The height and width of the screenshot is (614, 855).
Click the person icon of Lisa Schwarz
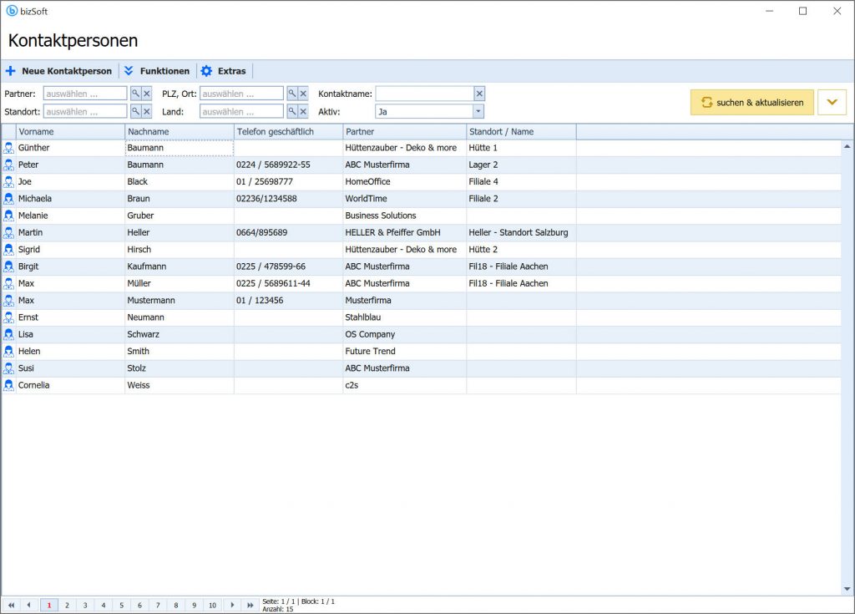(x=8, y=334)
